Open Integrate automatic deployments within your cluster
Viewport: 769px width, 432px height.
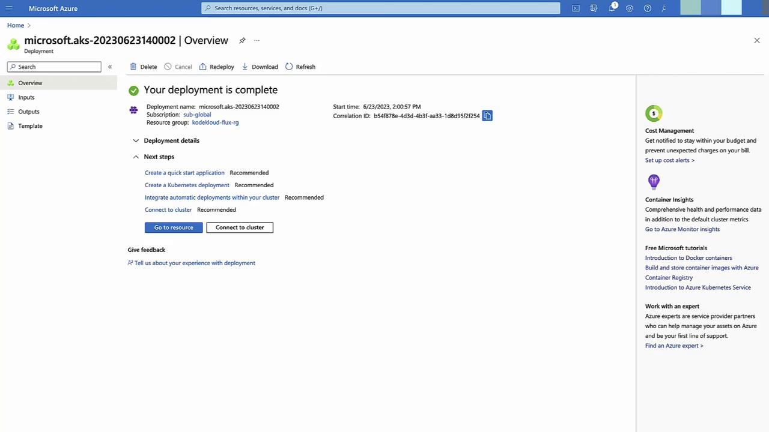coord(212,197)
